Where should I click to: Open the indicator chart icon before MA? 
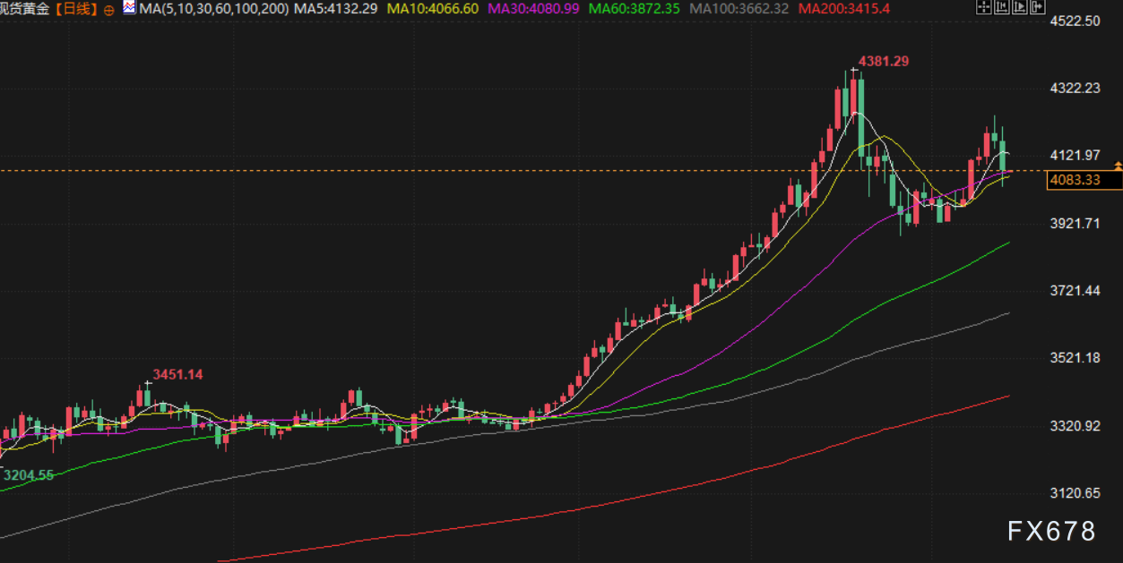tap(129, 8)
